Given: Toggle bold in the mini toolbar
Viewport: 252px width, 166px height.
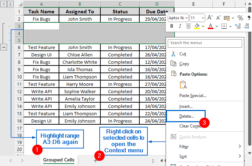Looking at the screenshot, I should click(172, 26).
